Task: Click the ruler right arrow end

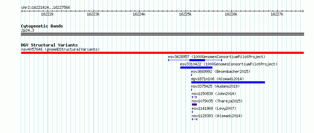Action: [x=303, y=11]
